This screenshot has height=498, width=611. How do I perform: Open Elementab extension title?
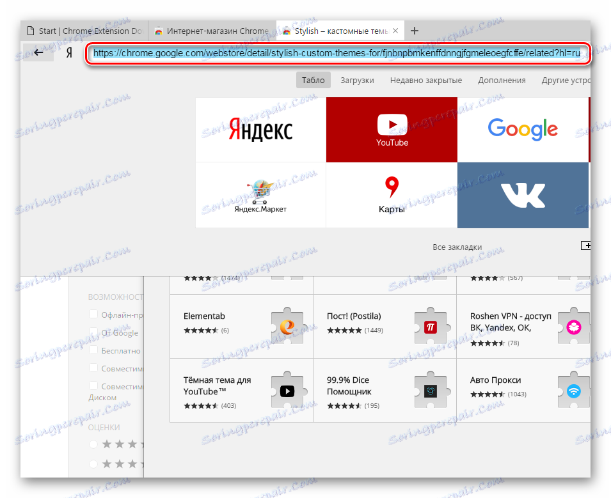[x=204, y=316]
